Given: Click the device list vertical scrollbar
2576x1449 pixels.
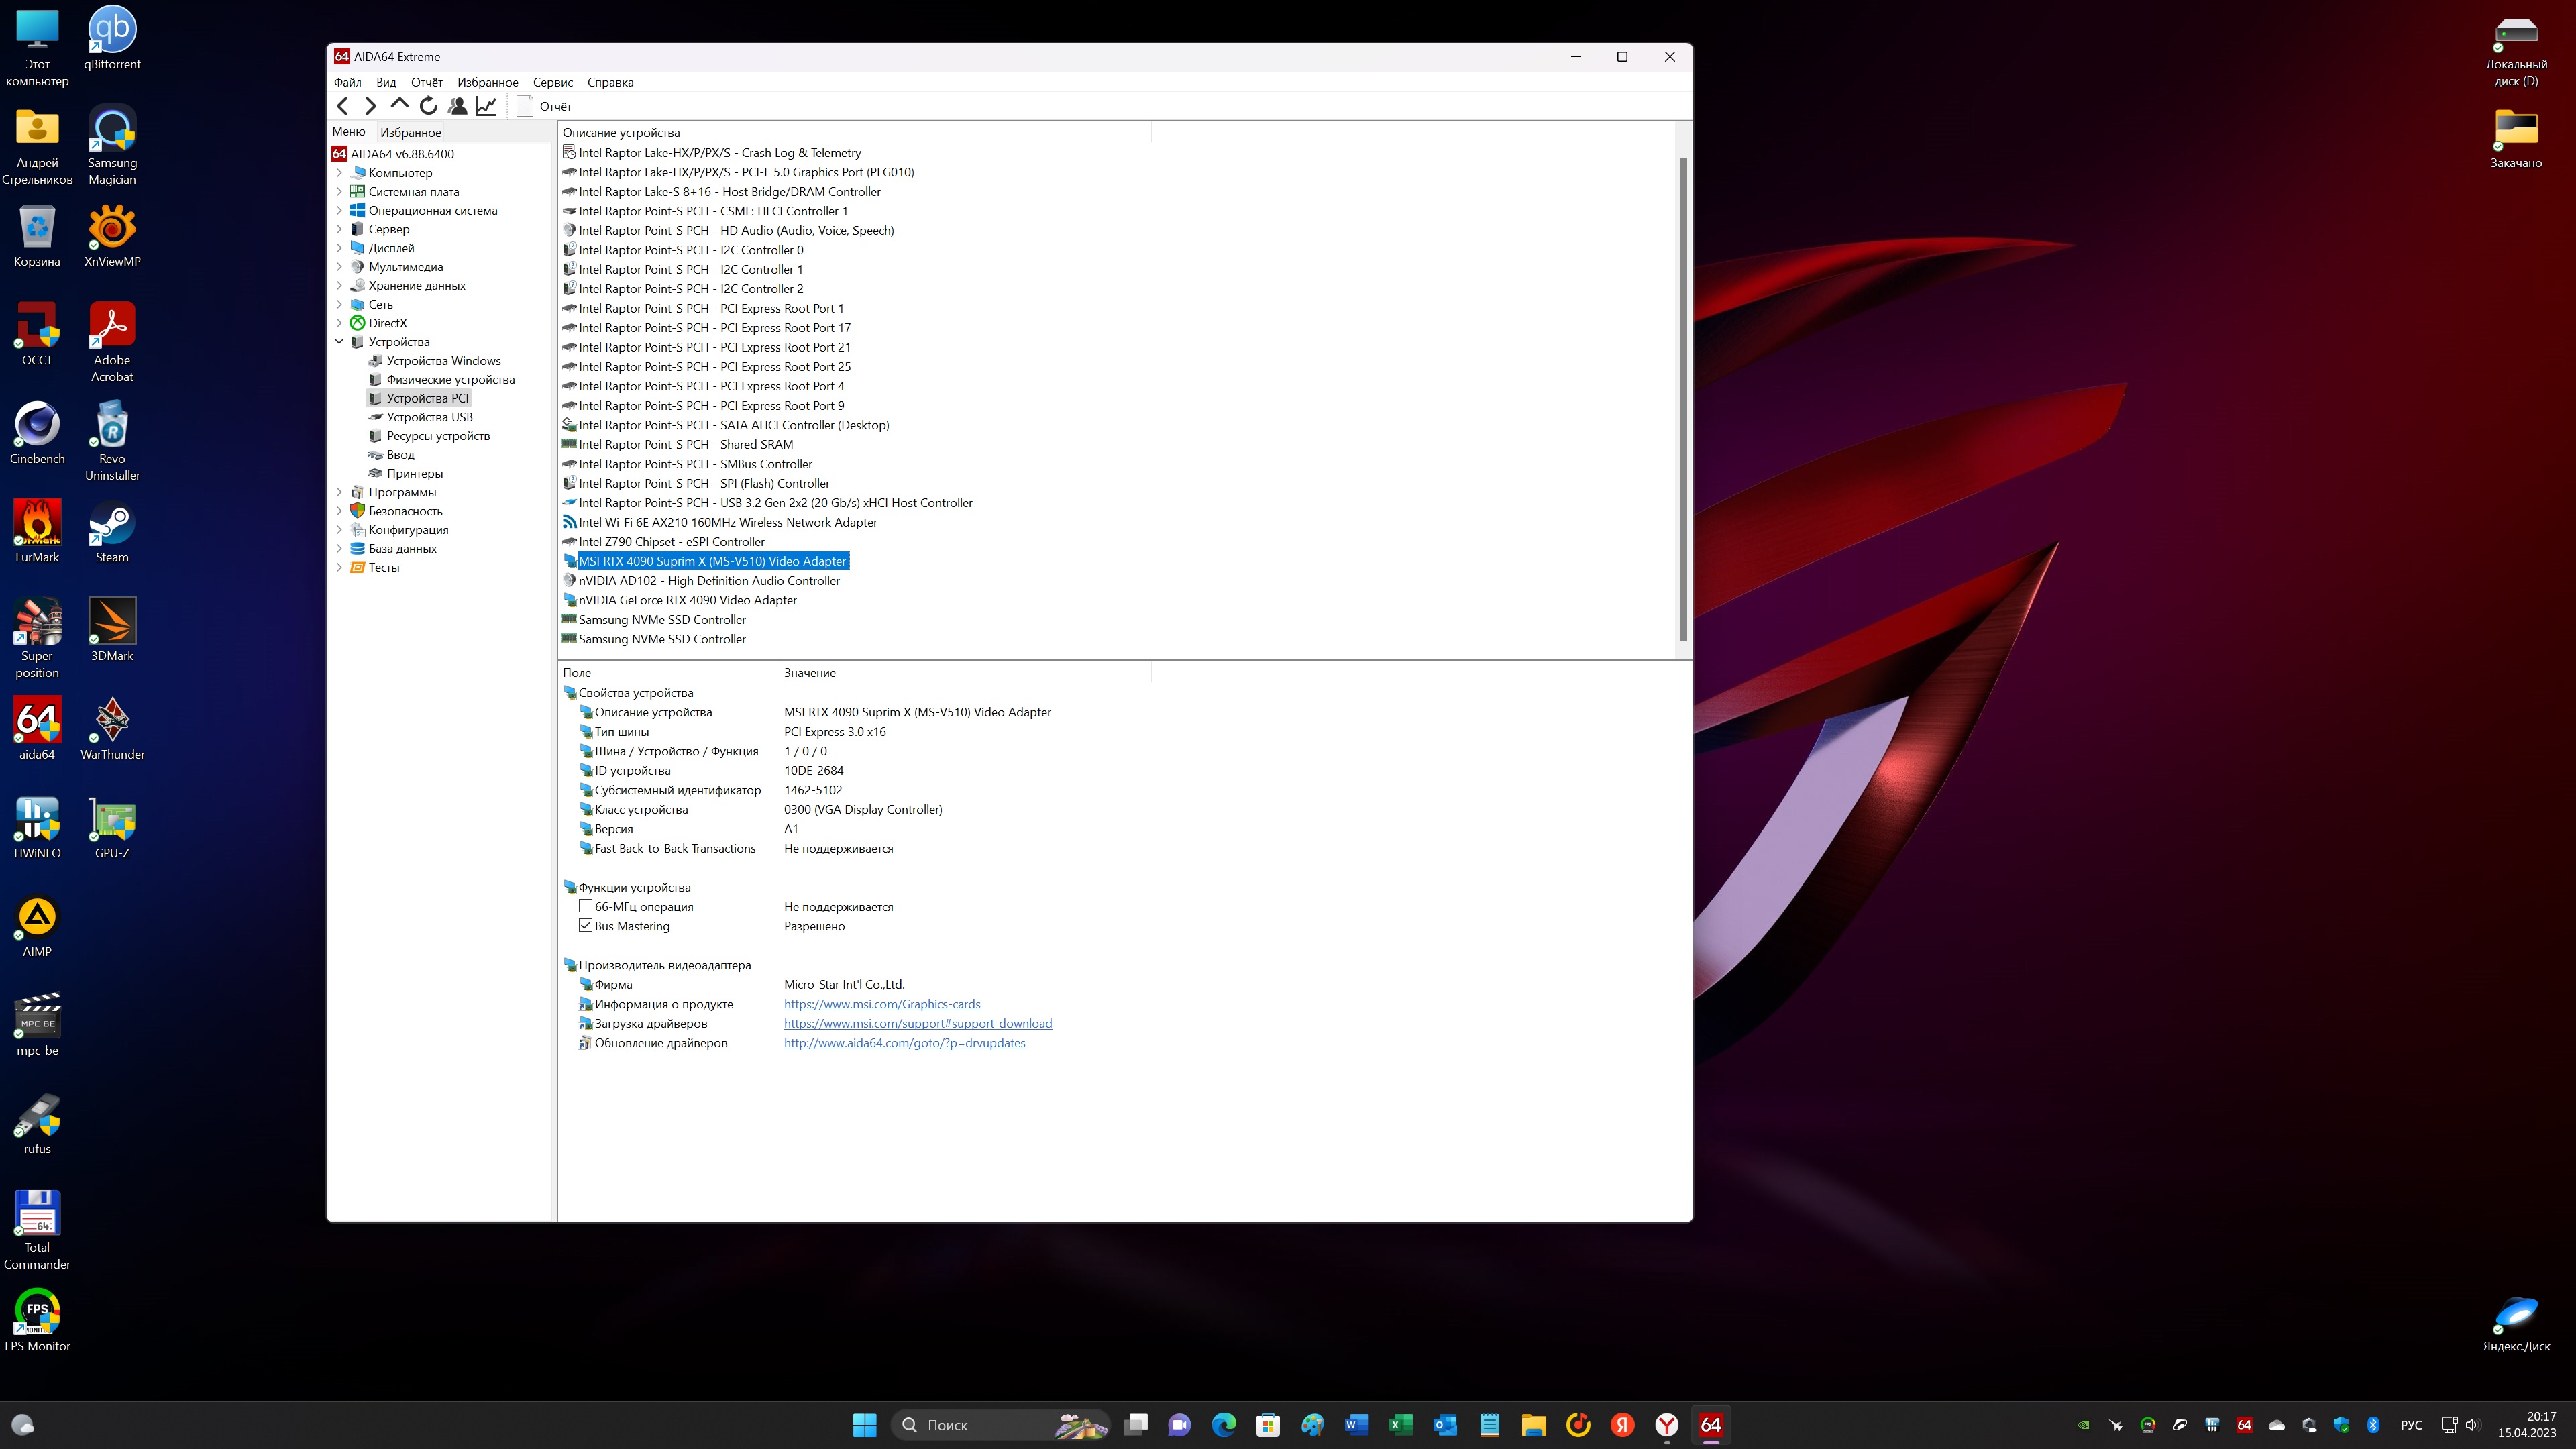Looking at the screenshot, I should tap(1682, 400).
